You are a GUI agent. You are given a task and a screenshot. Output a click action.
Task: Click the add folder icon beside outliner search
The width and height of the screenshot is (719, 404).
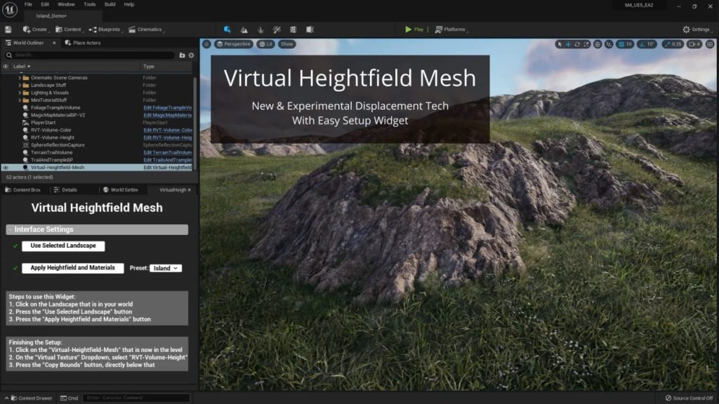[x=182, y=55]
